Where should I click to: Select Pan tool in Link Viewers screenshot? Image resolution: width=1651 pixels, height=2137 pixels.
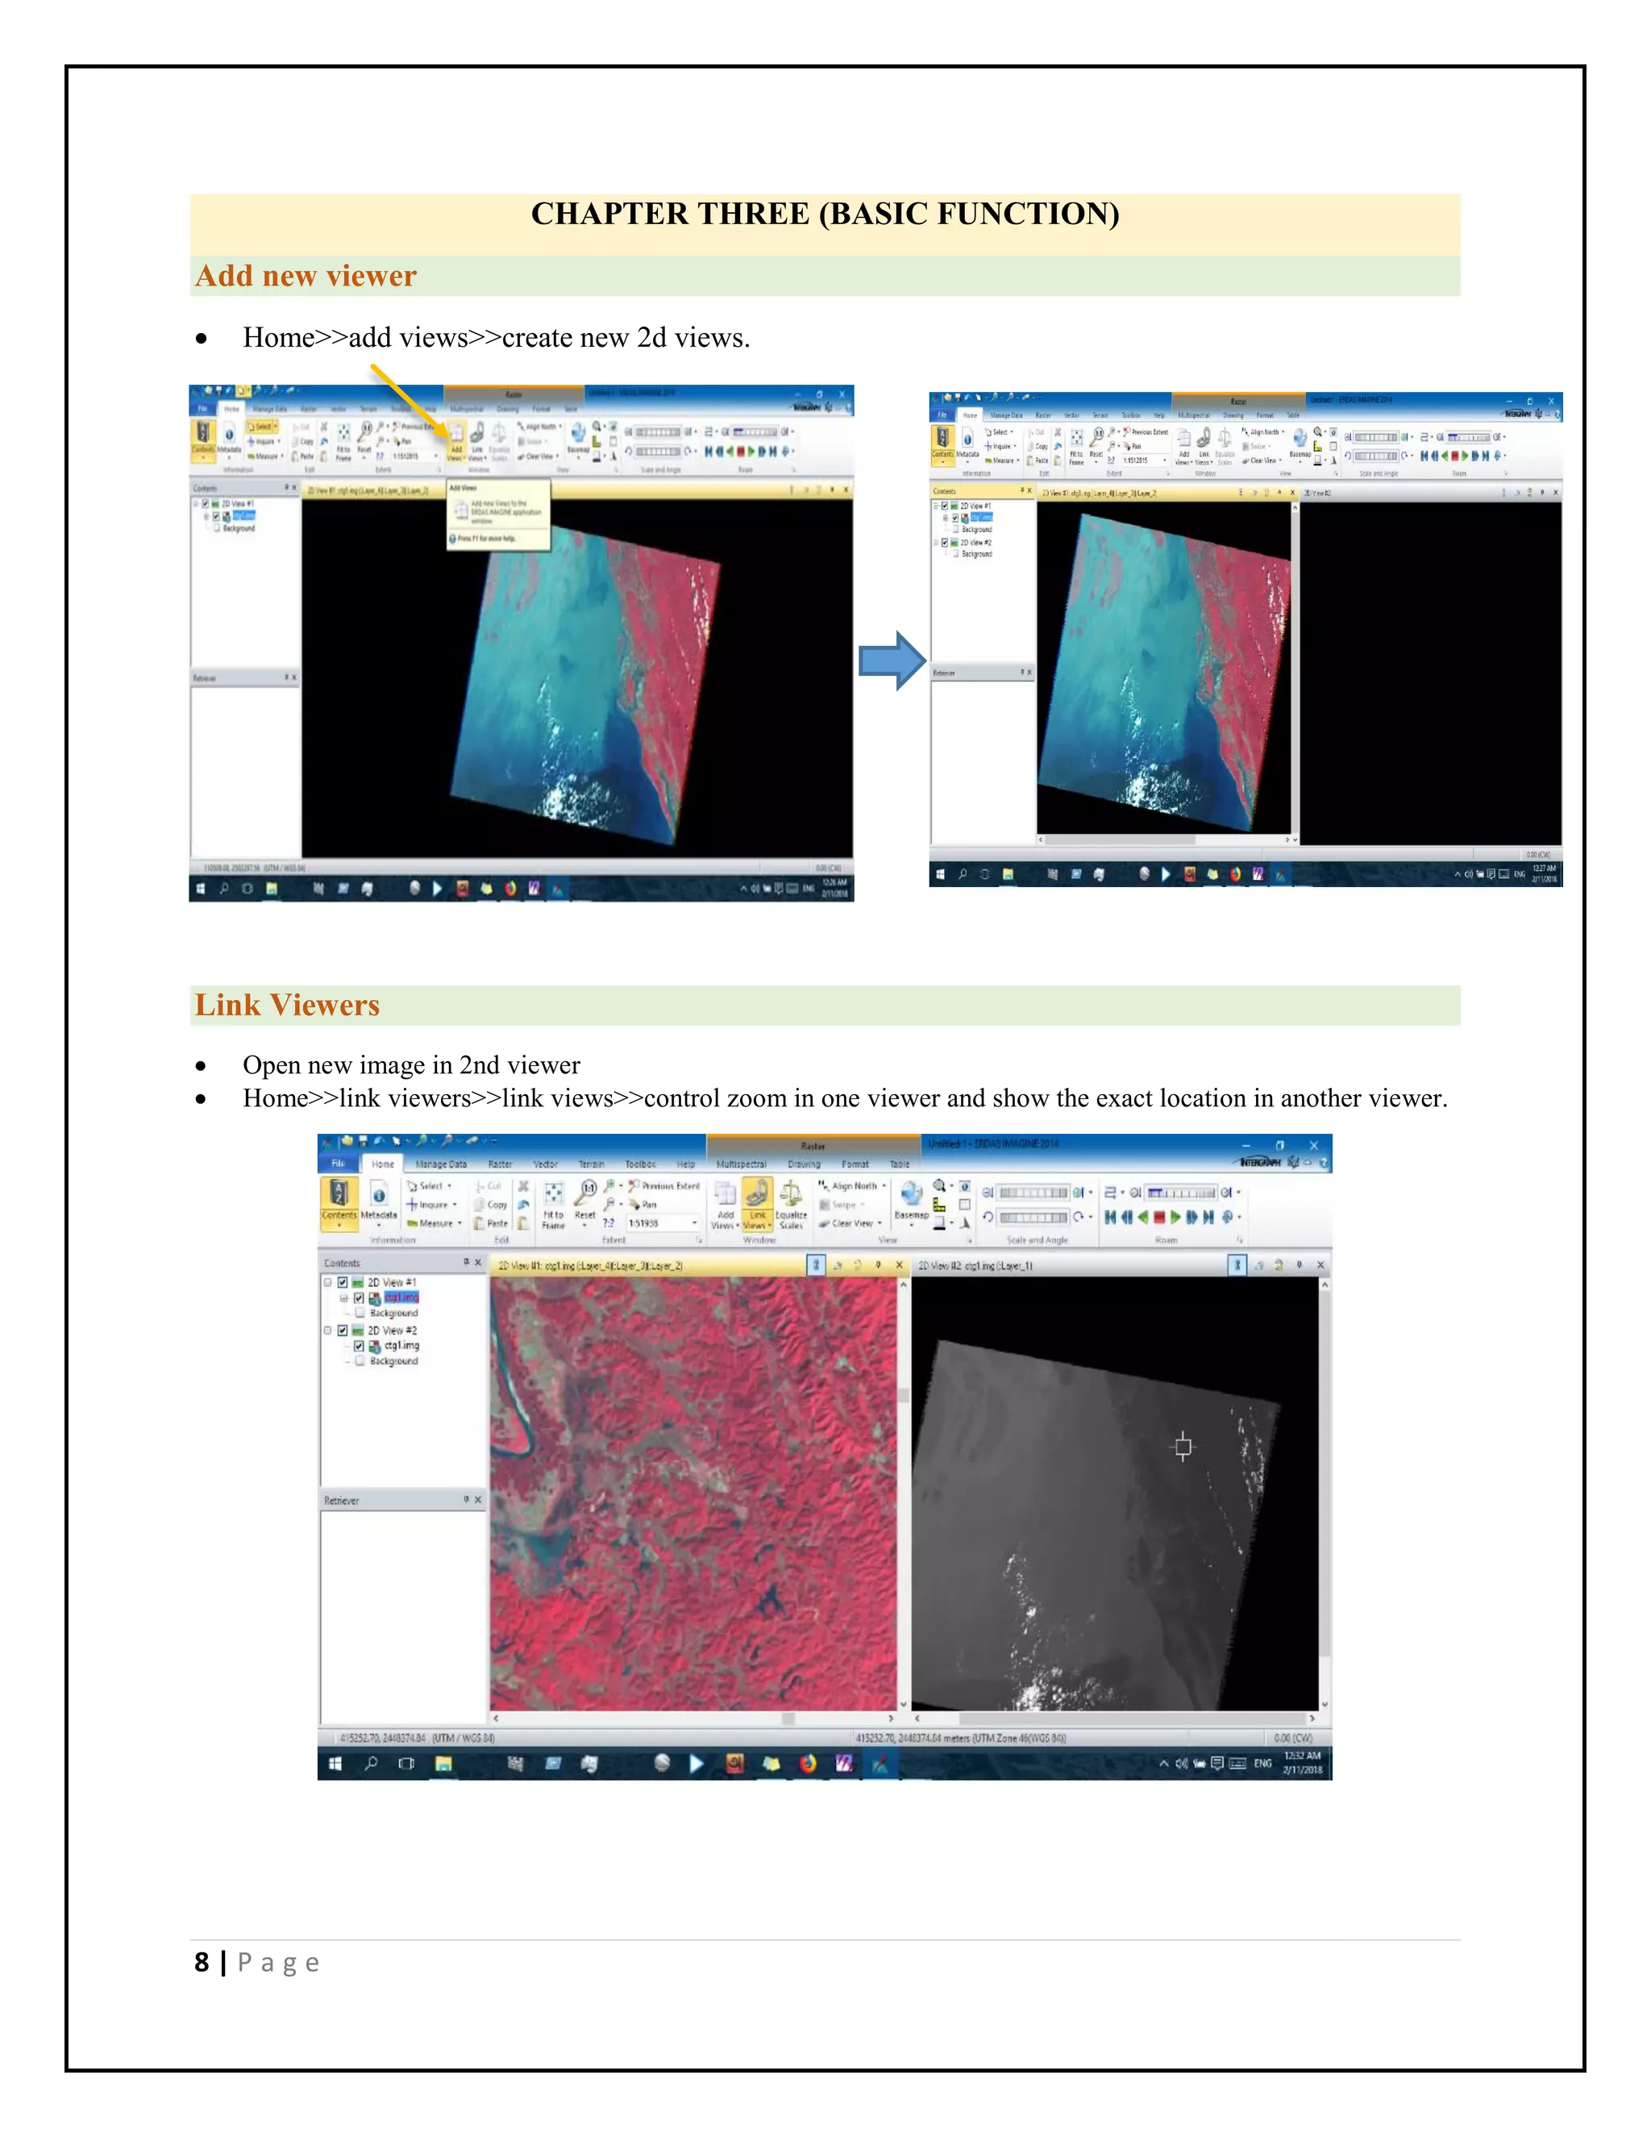click(643, 1205)
